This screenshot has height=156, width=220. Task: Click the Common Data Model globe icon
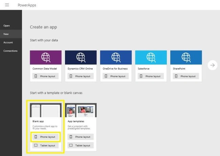(x=46, y=58)
